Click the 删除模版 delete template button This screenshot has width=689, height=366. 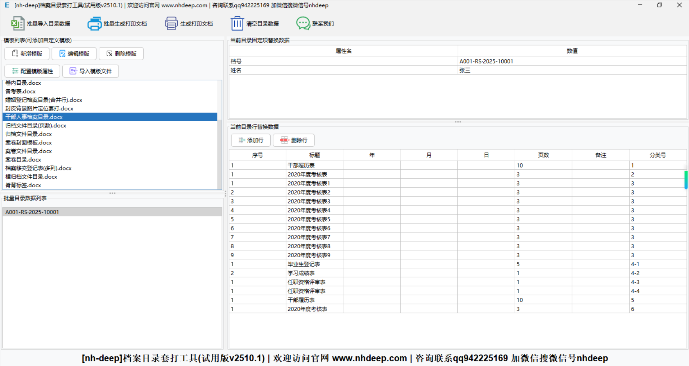(x=121, y=54)
